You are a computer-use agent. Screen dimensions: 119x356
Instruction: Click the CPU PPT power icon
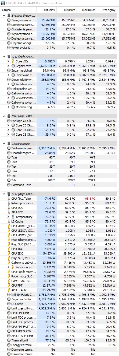pyautogui.click(x=9, y=285)
